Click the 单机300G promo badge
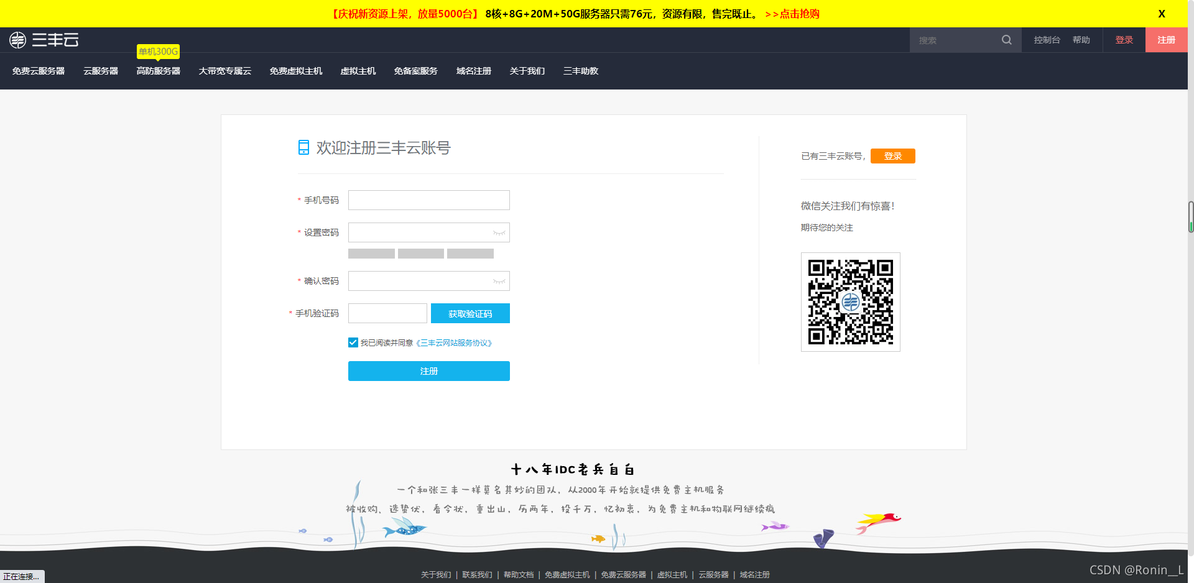This screenshot has height=583, width=1194. [x=158, y=52]
